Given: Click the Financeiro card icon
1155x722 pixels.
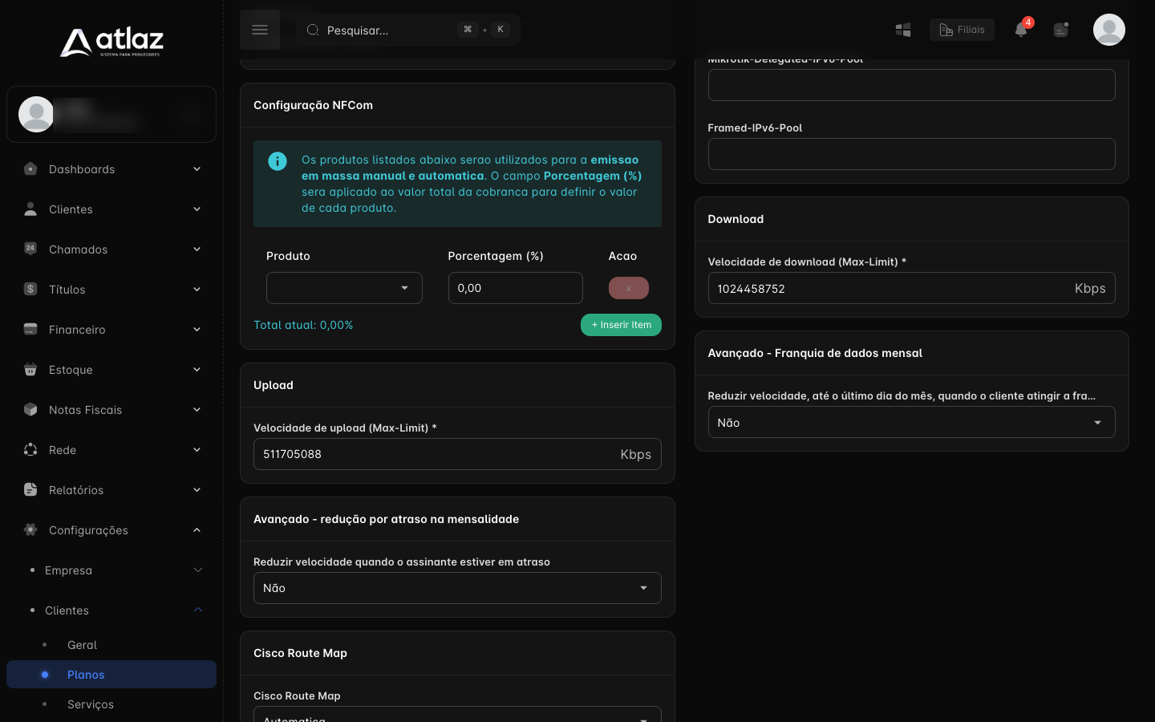Looking at the screenshot, I should pyautogui.click(x=30, y=329).
